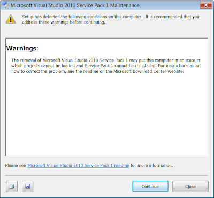Click the Warnings: heading
This screenshot has height=198, width=214.
click(22, 48)
